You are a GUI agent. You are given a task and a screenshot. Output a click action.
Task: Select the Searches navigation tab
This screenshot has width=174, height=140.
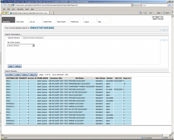click(8, 20)
